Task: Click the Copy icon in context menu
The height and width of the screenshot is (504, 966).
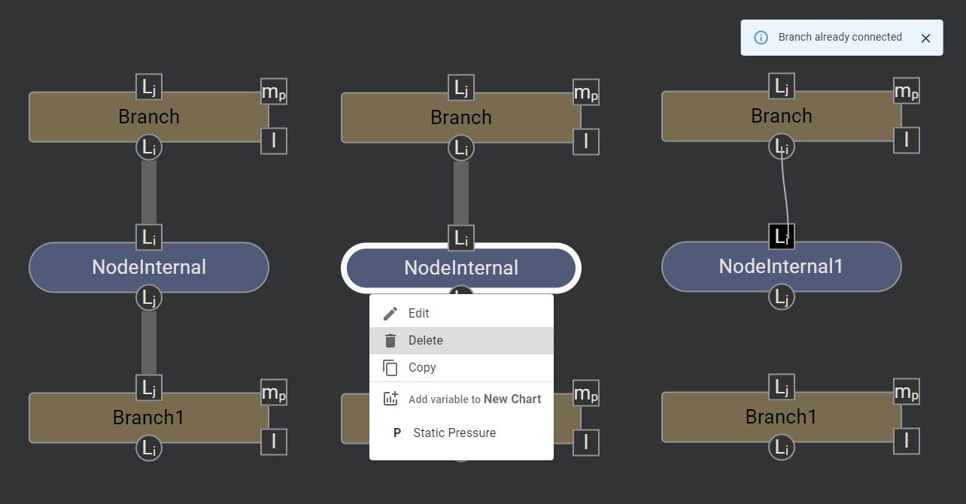Action: pyautogui.click(x=390, y=368)
